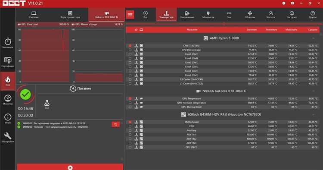Sort by Значение column header
323x170 pixels.
pyautogui.click(x=252, y=30)
